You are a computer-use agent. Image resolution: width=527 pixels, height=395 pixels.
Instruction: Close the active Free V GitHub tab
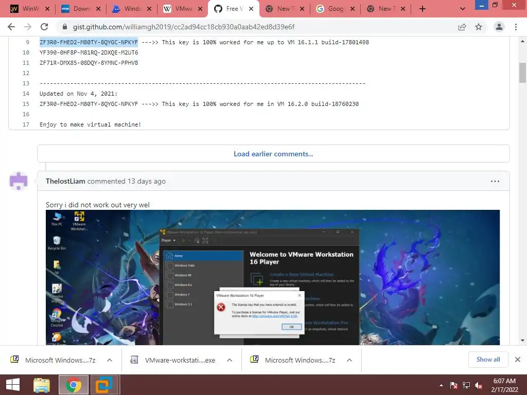tap(251, 9)
